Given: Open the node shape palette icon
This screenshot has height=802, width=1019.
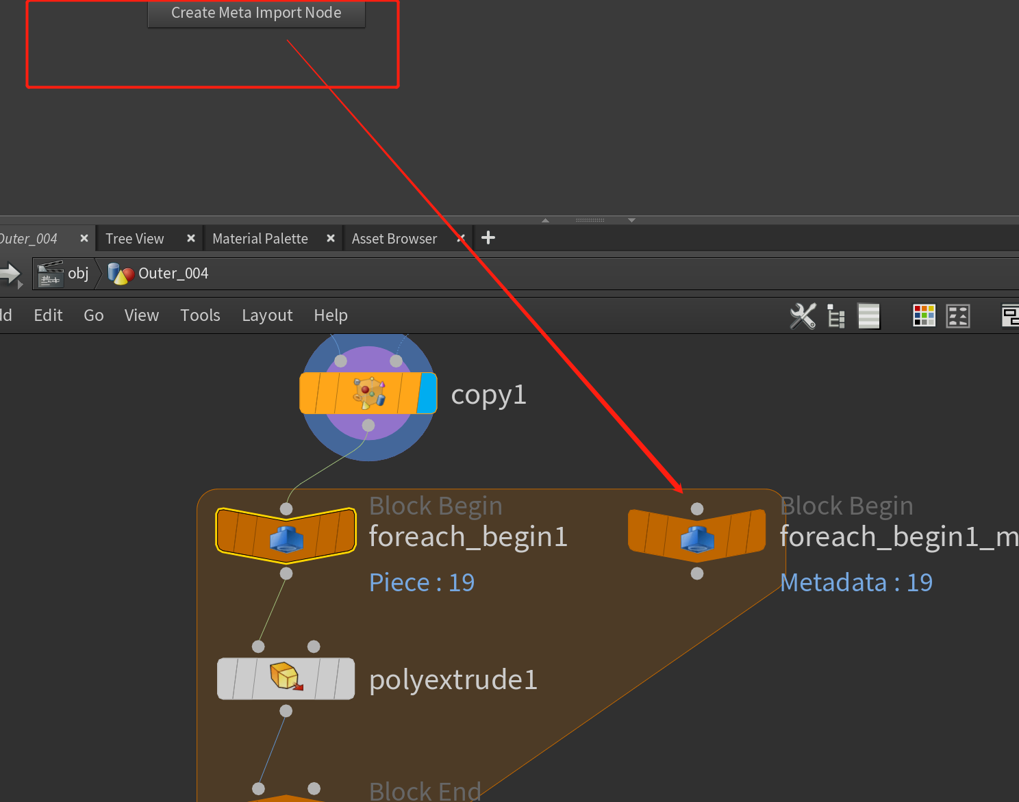Looking at the screenshot, I should [x=957, y=315].
